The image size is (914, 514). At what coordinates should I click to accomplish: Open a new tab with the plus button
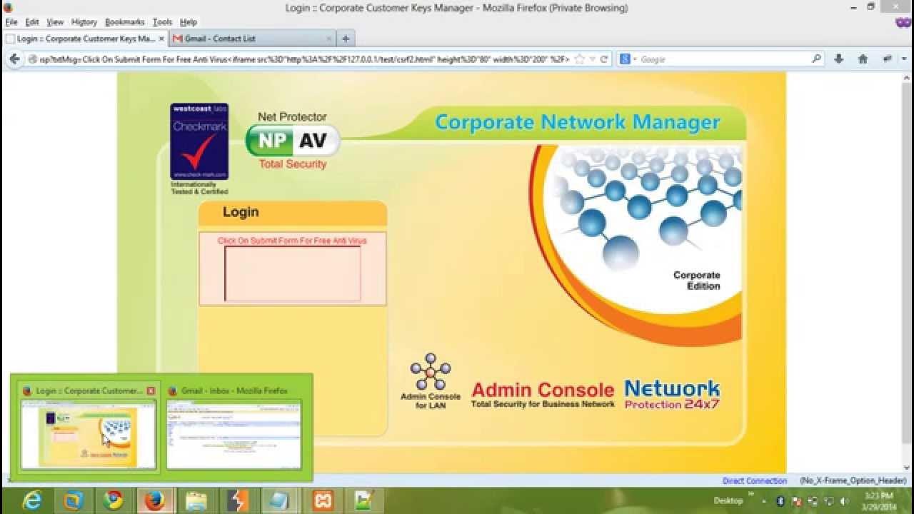tap(345, 39)
